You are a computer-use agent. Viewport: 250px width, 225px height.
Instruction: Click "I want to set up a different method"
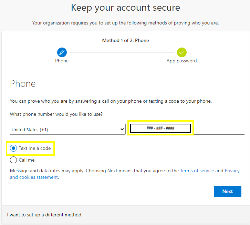pyautogui.click(x=44, y=215)
